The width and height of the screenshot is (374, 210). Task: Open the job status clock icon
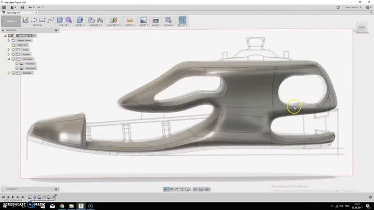click(x=338, y=8)
